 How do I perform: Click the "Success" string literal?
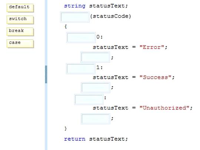click(155, 77)
